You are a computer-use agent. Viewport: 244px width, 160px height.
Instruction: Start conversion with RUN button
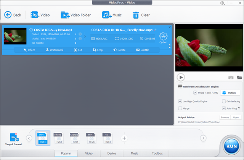231,146
